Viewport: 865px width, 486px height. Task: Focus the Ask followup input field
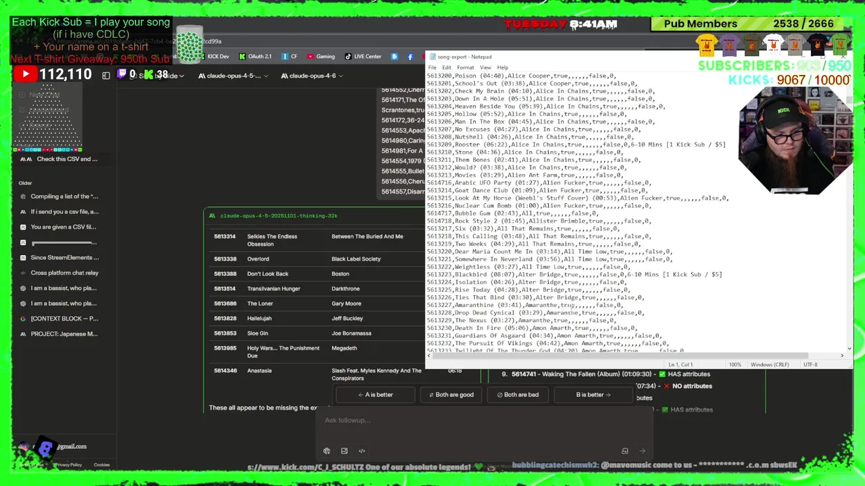point(483,421)
